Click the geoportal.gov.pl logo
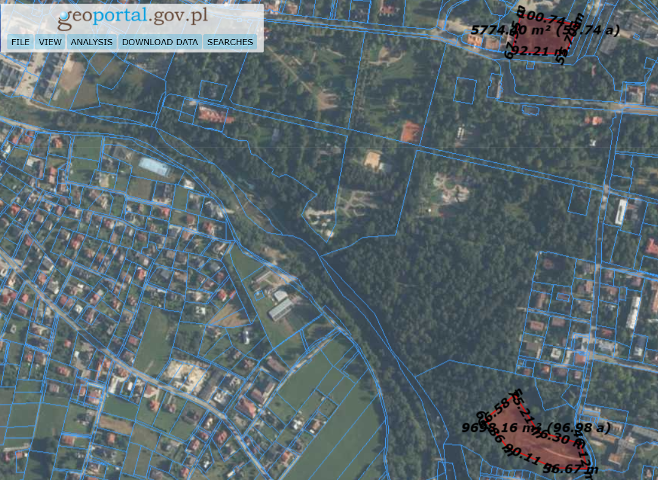This screenshot has width=658, height=480. point(132,18)
